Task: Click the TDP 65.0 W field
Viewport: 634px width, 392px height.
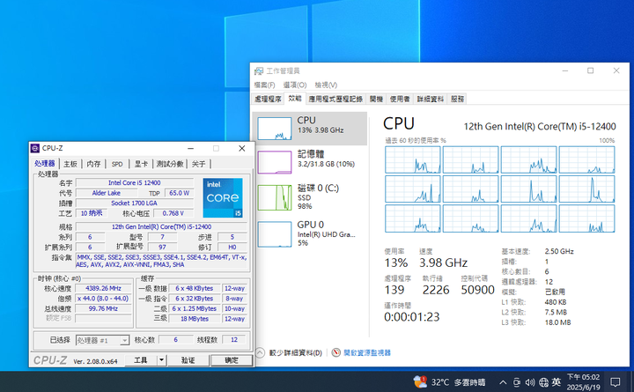Action: (179, 193)
